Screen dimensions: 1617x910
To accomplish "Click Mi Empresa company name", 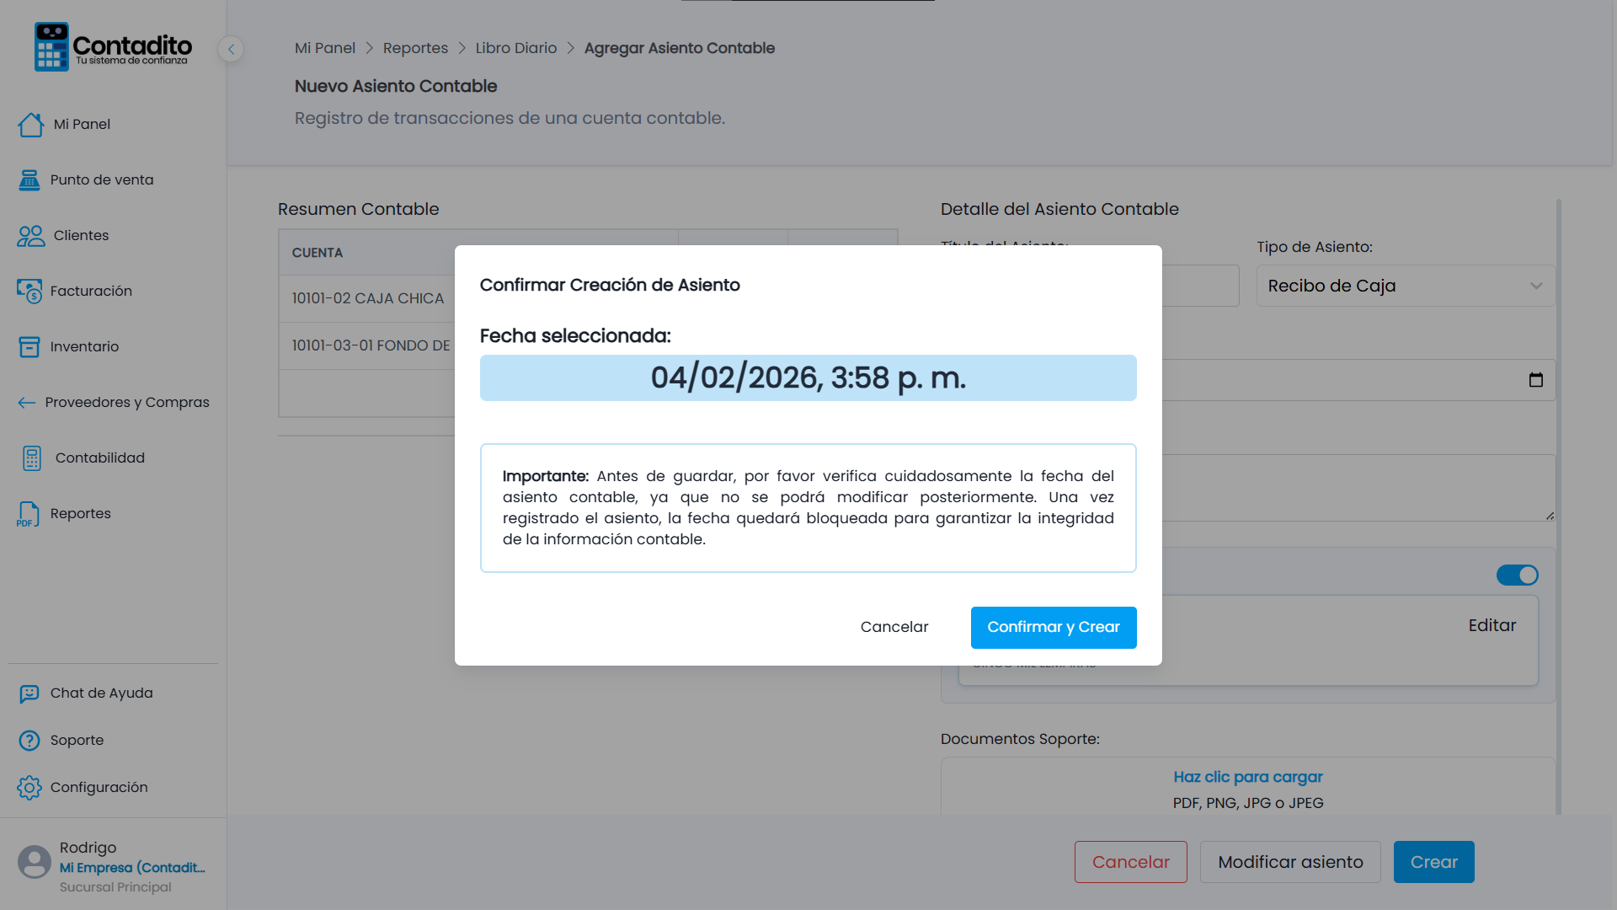I will pos(132,868).
